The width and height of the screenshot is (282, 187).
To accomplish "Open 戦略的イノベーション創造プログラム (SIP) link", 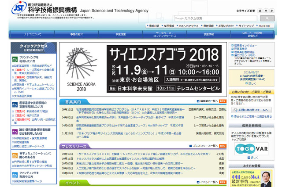I will click(34, 90).
